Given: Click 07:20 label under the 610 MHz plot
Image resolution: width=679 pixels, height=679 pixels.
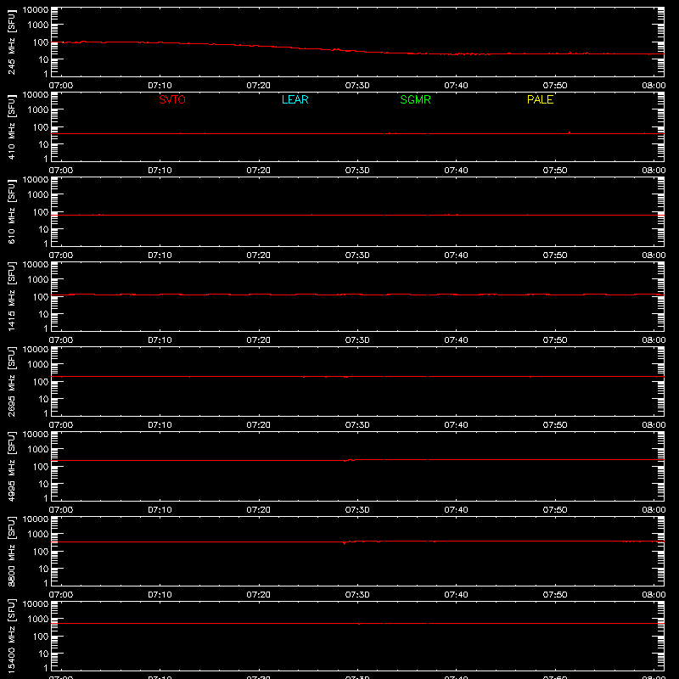Looking at the screenshot, I should (259, 255).
